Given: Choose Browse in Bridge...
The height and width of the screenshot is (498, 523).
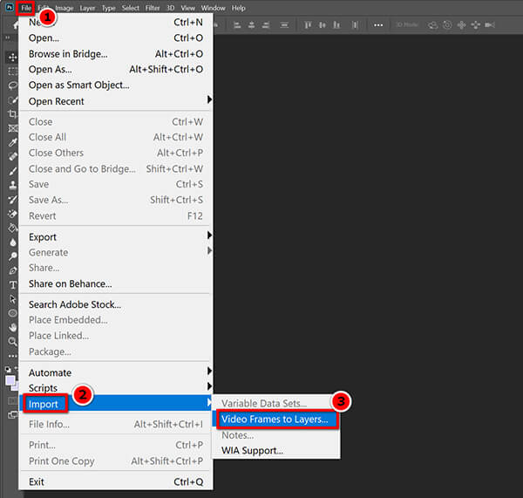Looking at the screenshot, I should pos(116,54).
